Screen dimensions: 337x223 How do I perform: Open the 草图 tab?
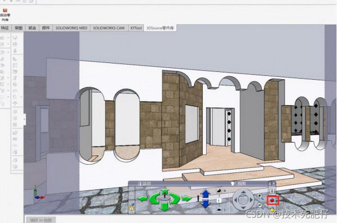point(19,28)
